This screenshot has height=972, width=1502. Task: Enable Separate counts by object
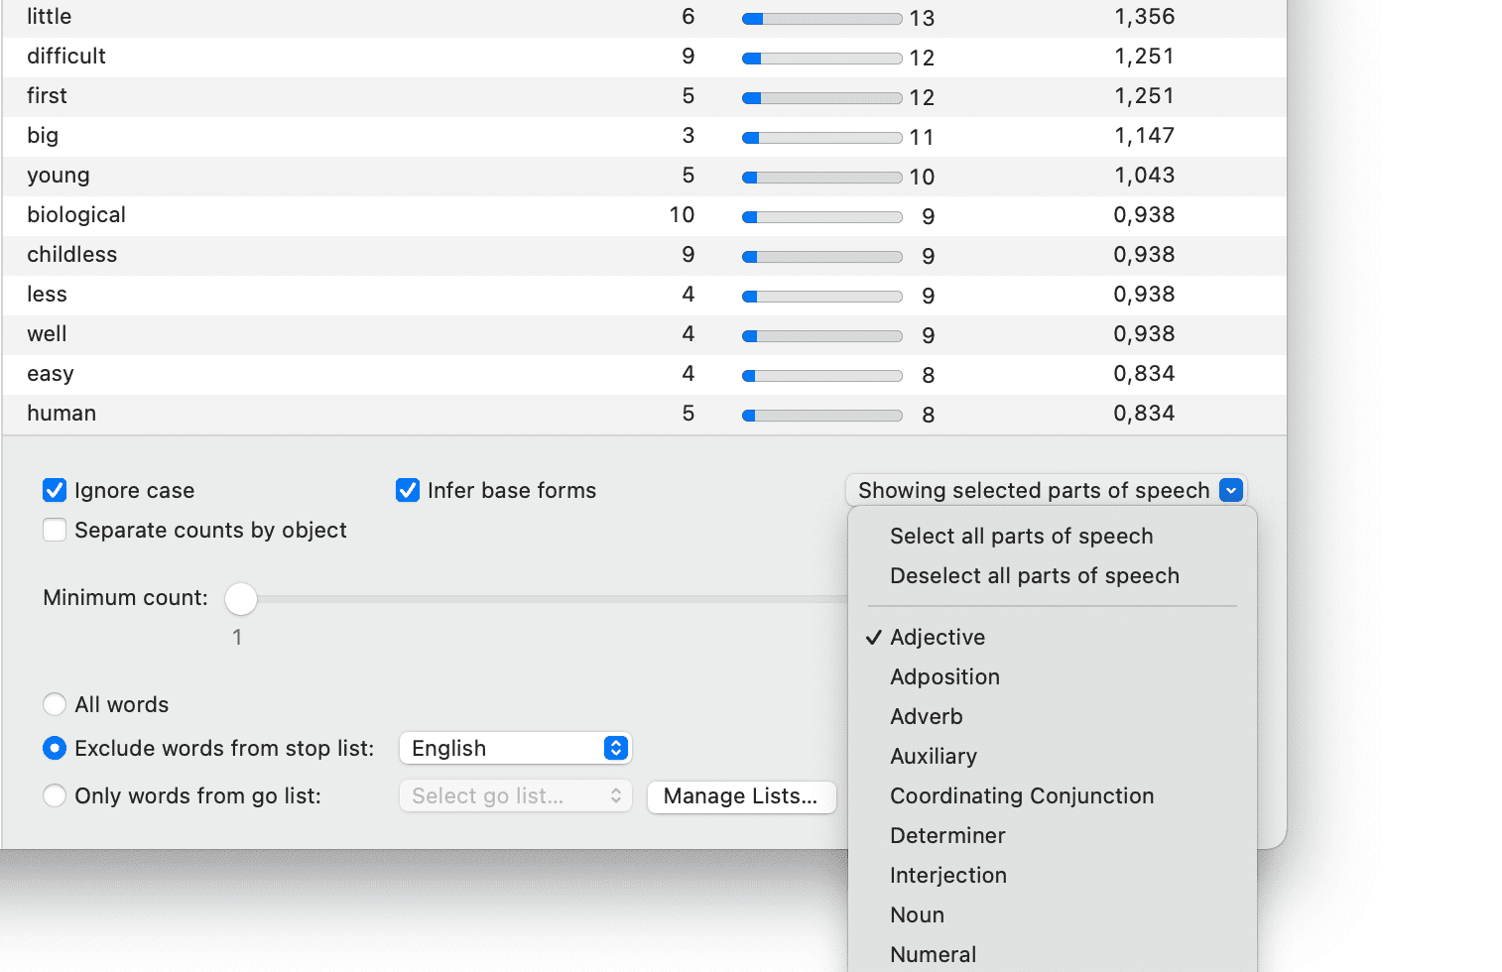55,530
